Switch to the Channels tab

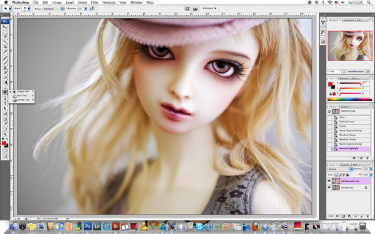tap(345, 165)
